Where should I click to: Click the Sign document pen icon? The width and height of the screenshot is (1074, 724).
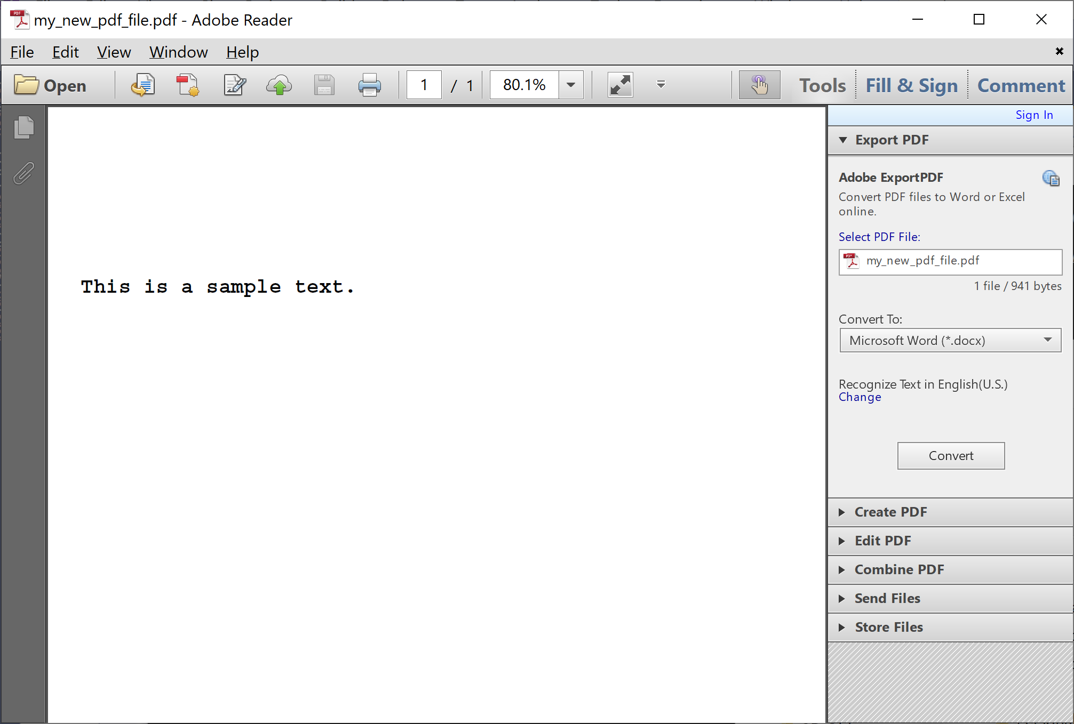234,85
